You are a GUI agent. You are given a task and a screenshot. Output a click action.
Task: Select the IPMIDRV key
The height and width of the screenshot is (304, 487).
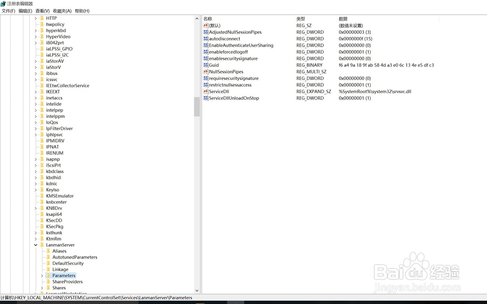pyautogui.click(x=55, y=141)
